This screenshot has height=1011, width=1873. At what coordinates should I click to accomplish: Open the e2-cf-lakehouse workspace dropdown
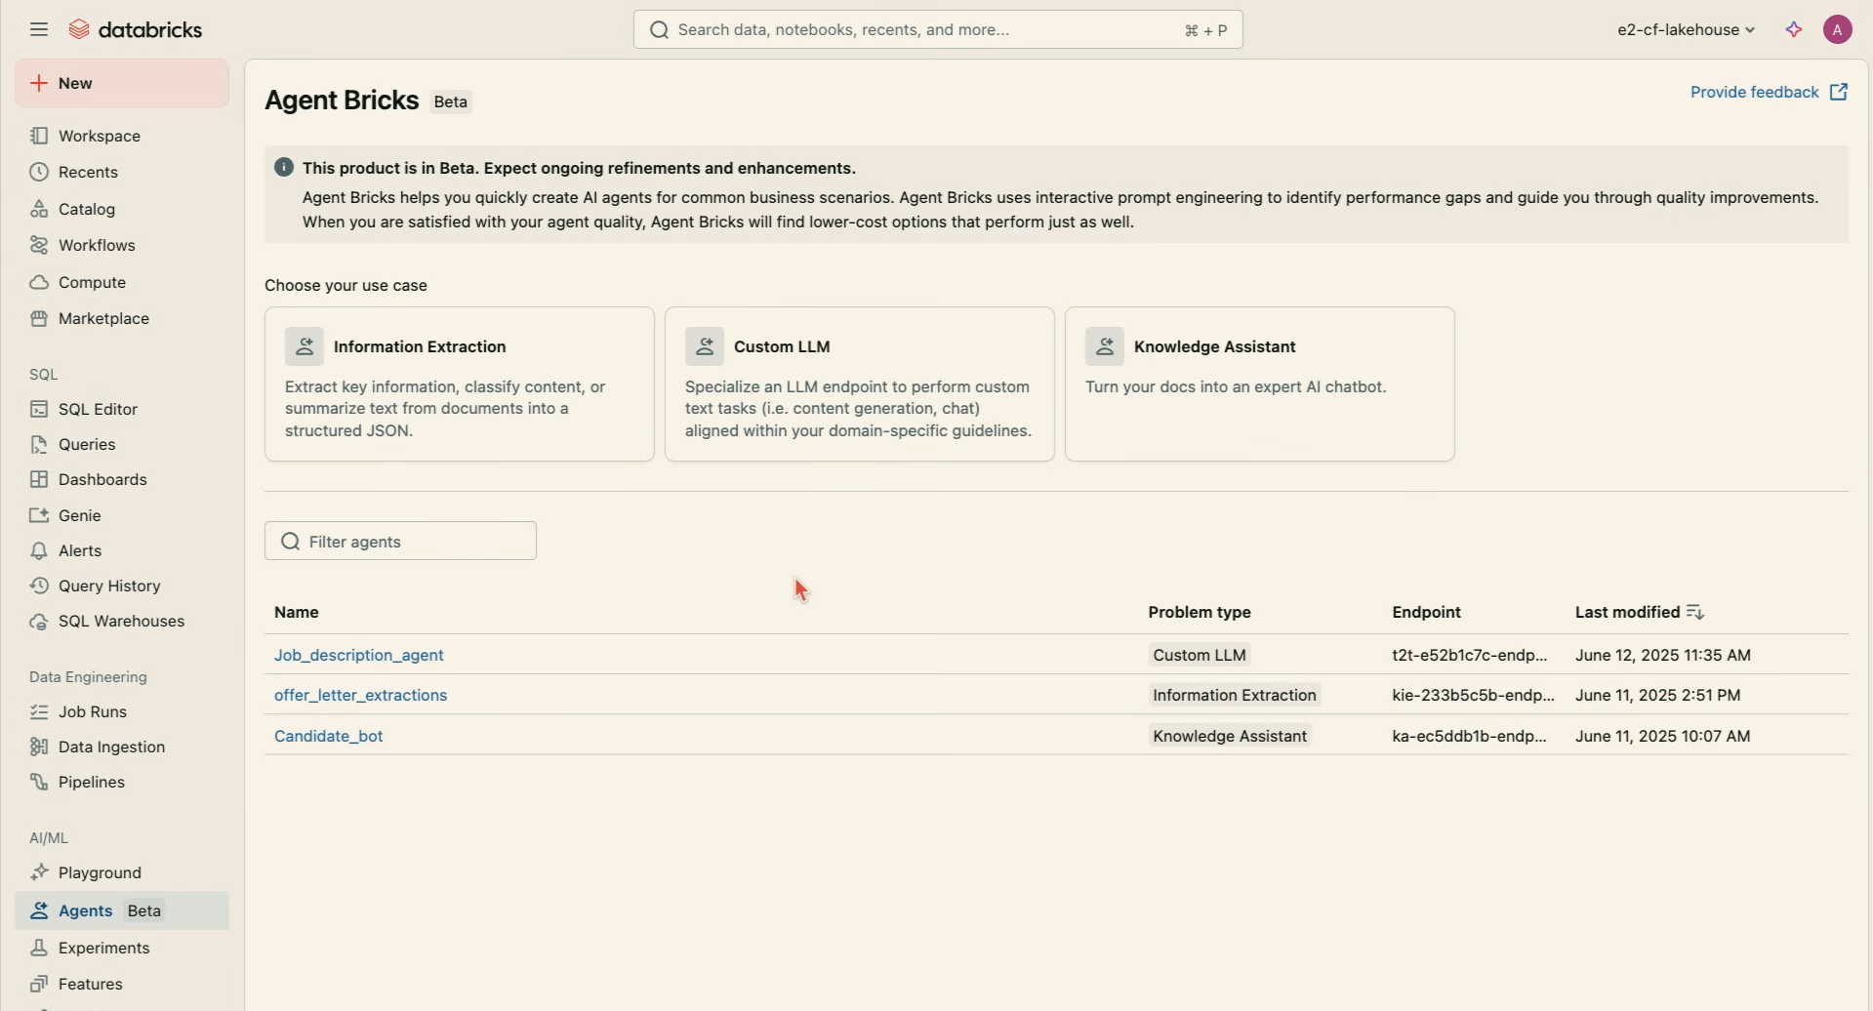(x=1685, y=30)
